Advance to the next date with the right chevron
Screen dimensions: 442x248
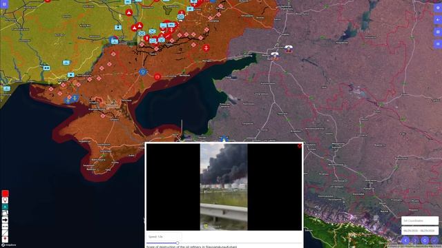(415, 240)
